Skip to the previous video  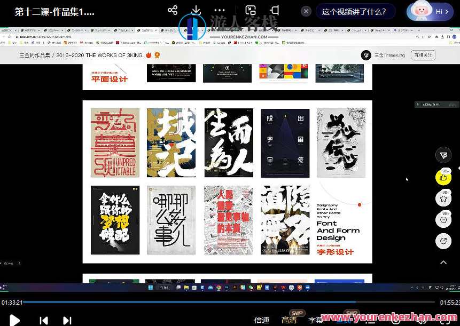point(44,320)
